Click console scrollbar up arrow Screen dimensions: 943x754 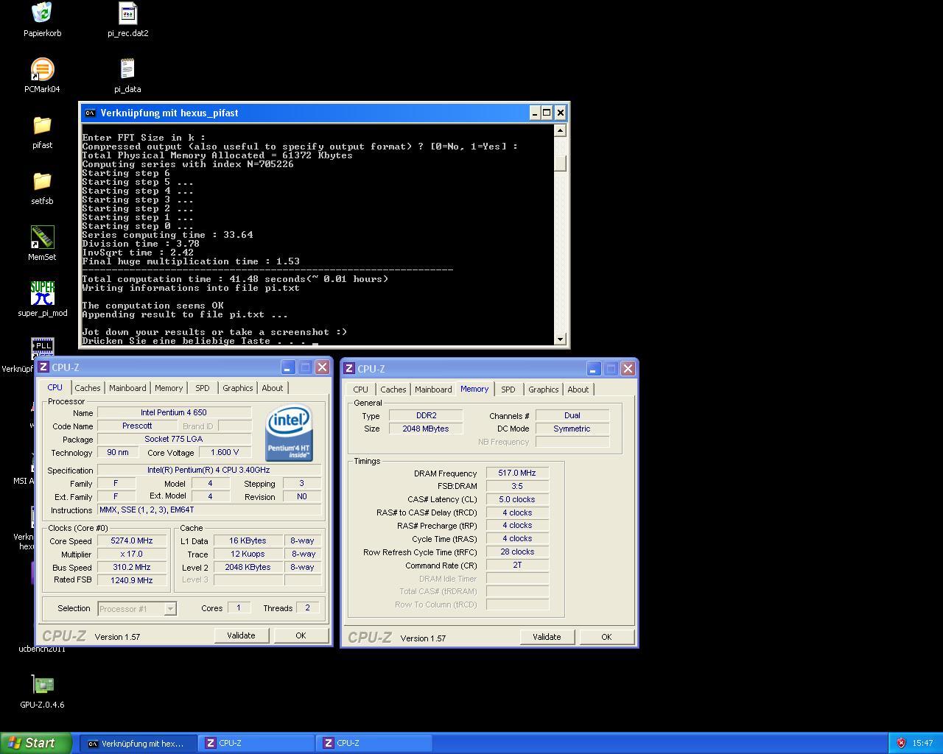pyautogui.click(x=561, y=131)
